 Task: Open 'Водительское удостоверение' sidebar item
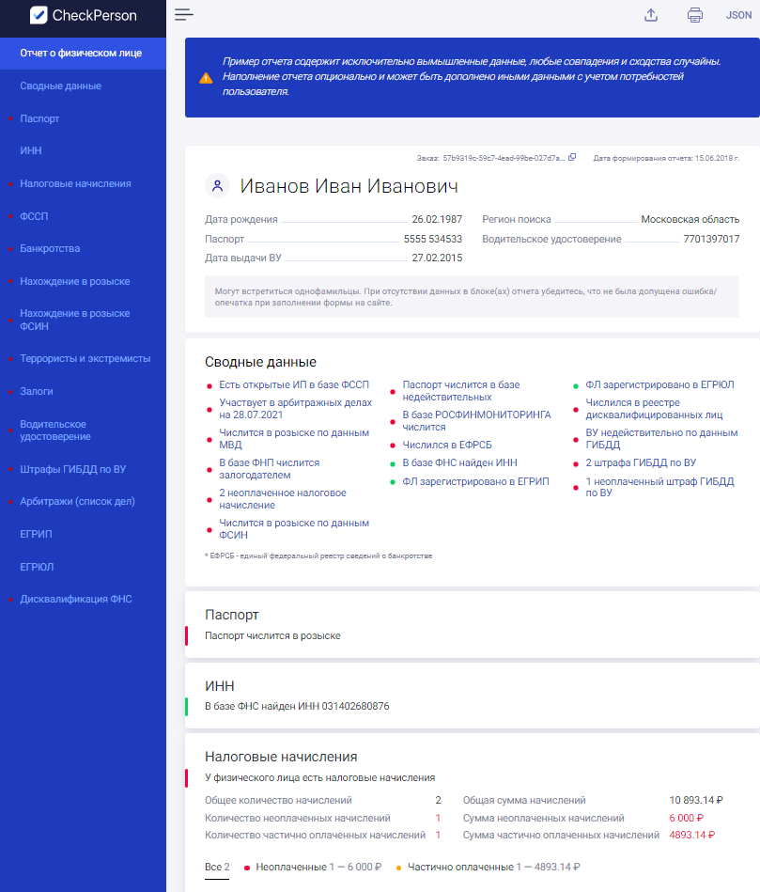point(55,430)
